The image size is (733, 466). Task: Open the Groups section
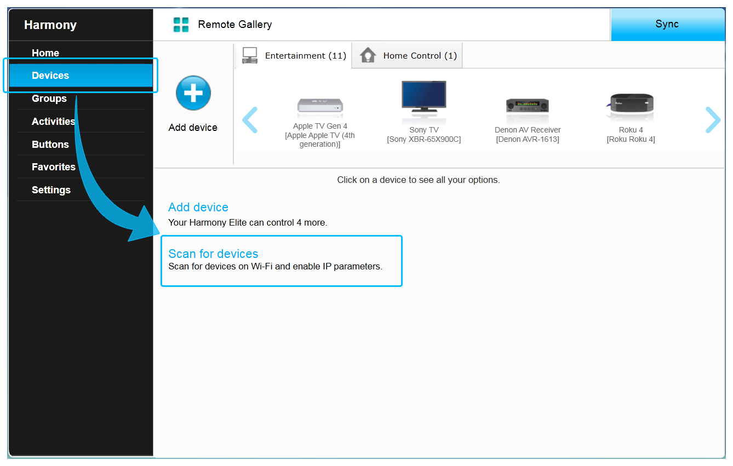[49, 98]
